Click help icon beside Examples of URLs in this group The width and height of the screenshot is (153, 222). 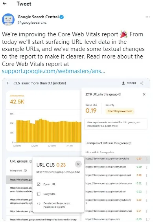click(x=130, y=143)
